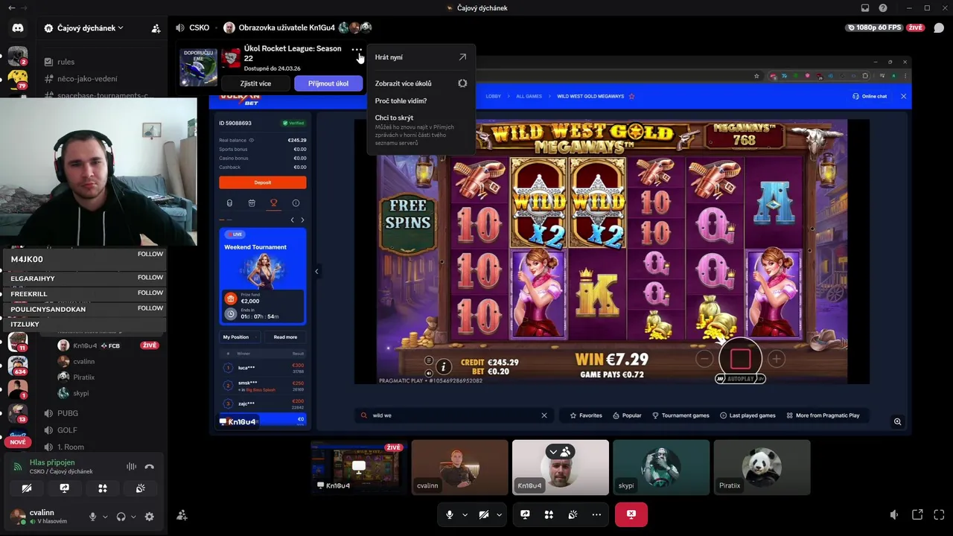Screen dimensions: 953x536
Task: Open activities icon in voice panel
Action: pos(103,488)
